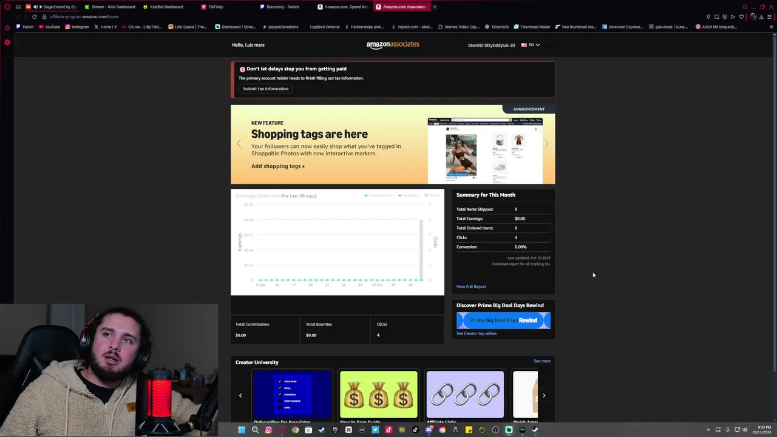Open OBS Studio from the taskbar
777x437 pixels.
pos(495,430)
